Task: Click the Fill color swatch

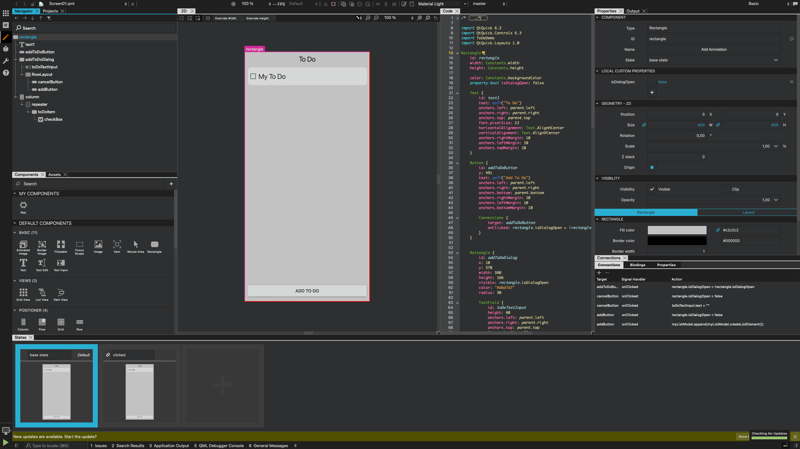Action: [677, 230]
